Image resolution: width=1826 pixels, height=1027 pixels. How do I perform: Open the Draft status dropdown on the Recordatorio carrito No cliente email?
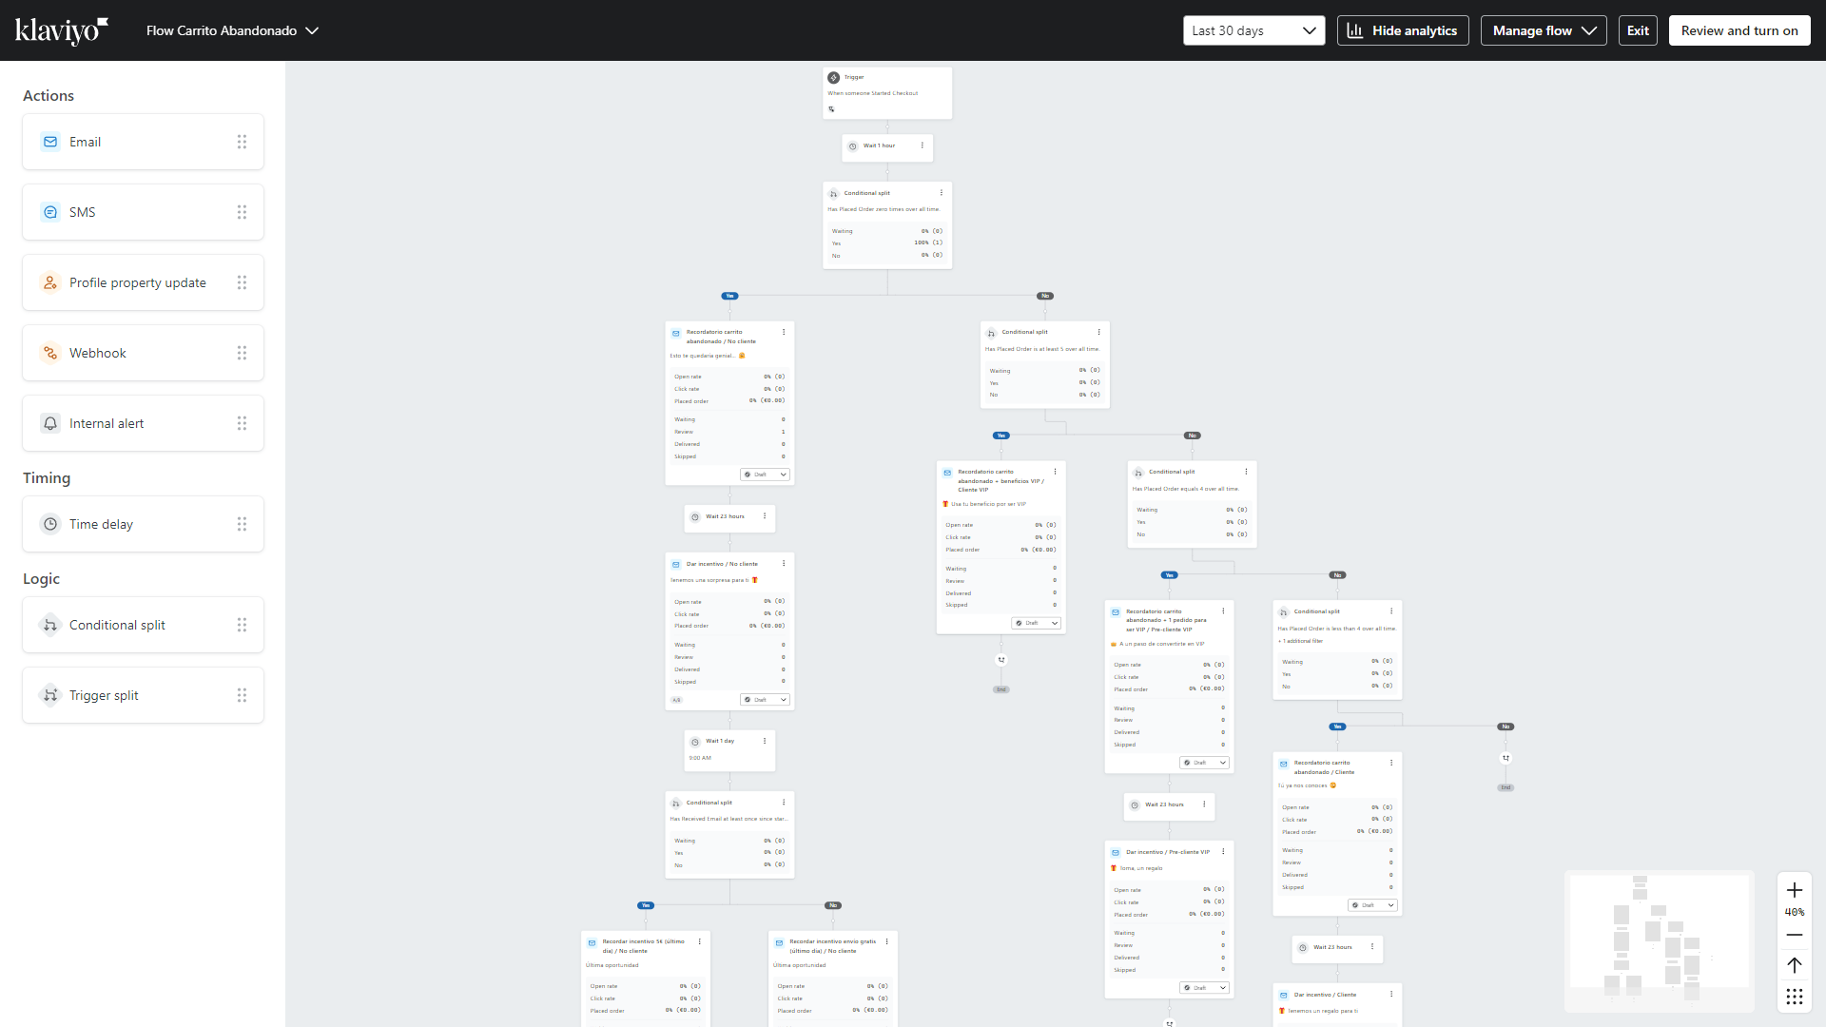pos(766,475)
